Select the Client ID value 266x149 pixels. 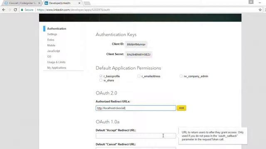tap(136, 44)
